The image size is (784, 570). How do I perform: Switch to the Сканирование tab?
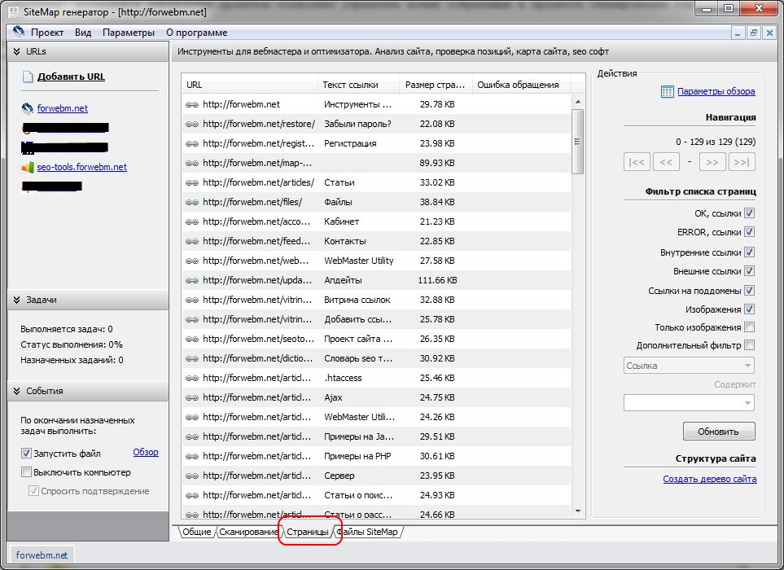[248, 532]
